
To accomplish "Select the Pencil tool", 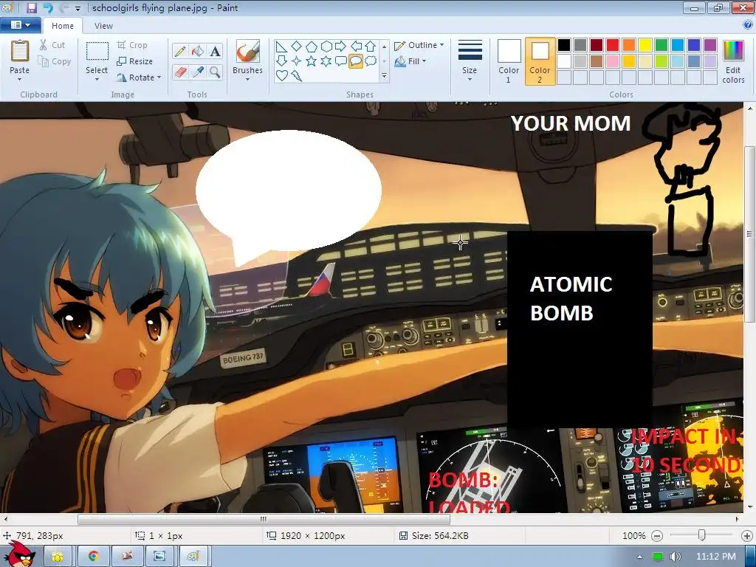I will pos(180,51).
